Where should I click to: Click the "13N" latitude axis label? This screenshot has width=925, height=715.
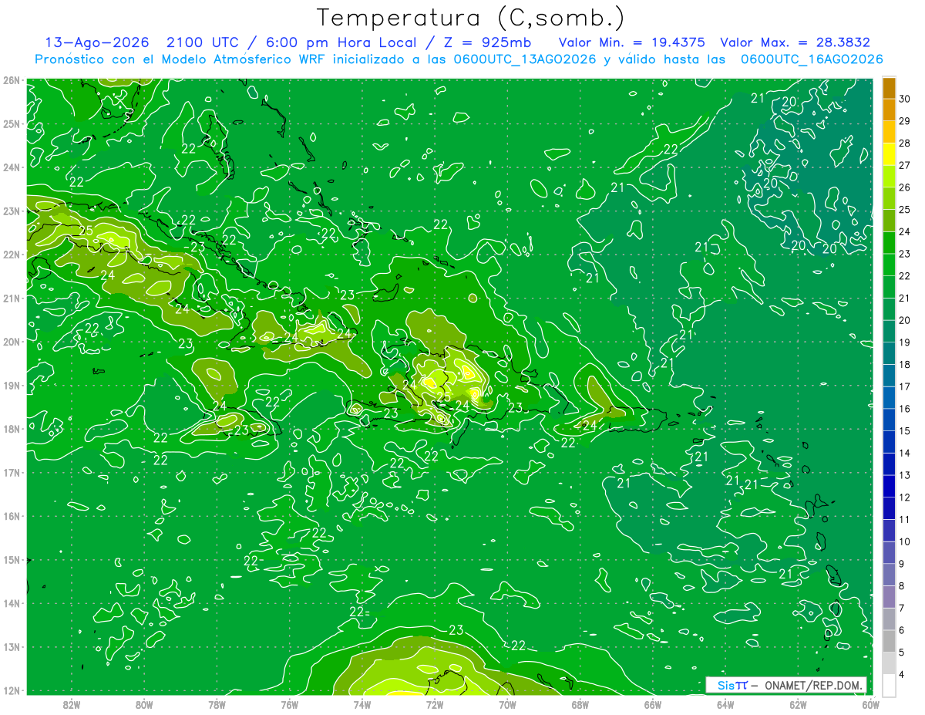[11, 646]
